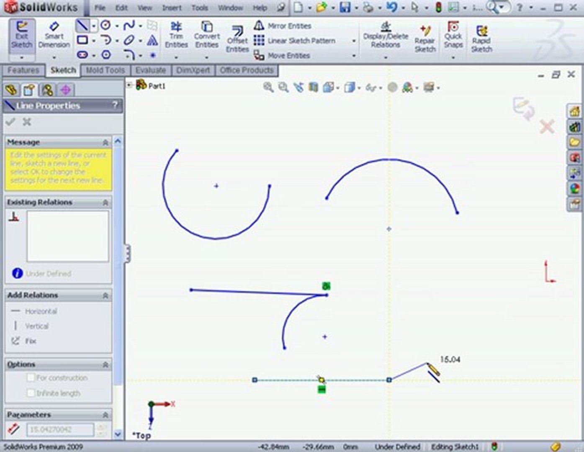
Task: Open Linear Sketch Pattern dropdown arrow
Action: 354,41
